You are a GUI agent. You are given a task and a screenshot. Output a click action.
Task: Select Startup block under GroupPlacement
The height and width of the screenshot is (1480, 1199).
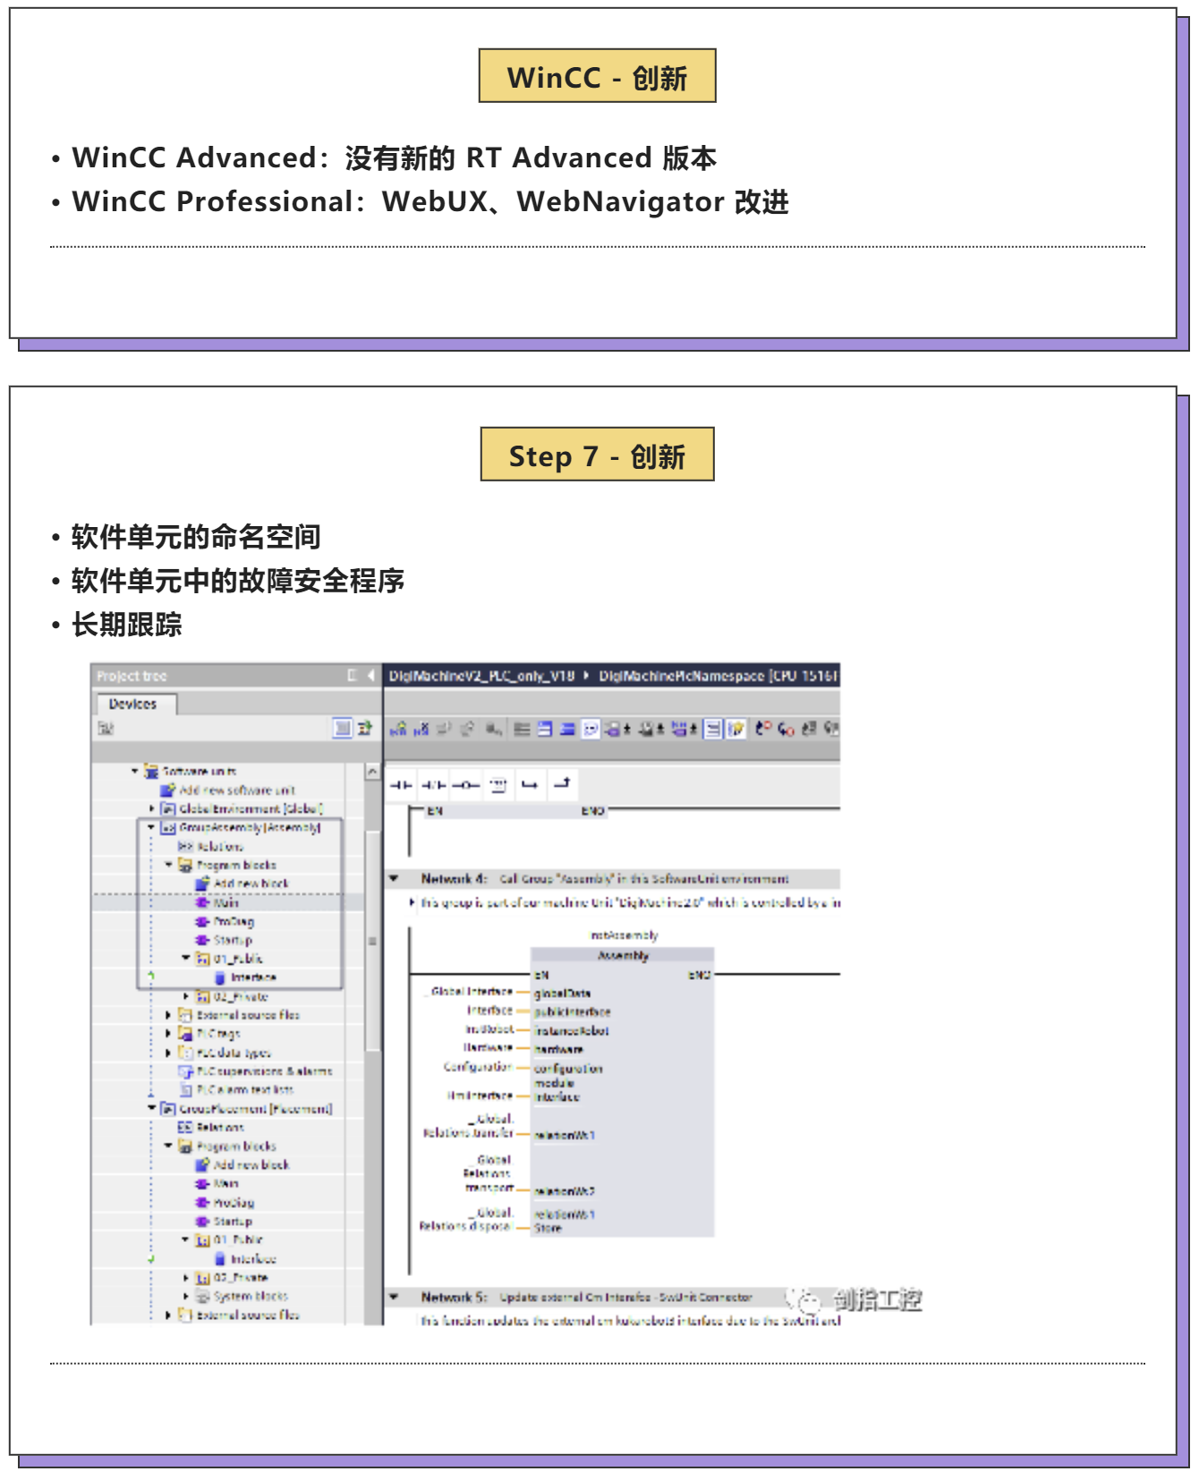(x=225, y=1221)
